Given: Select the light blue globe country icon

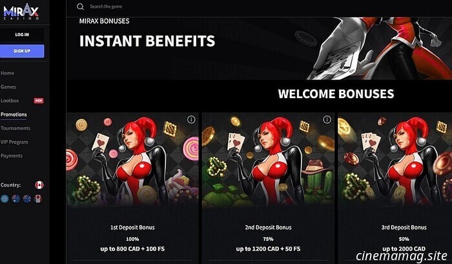Looking at the screenshot, I should (5, 199).
